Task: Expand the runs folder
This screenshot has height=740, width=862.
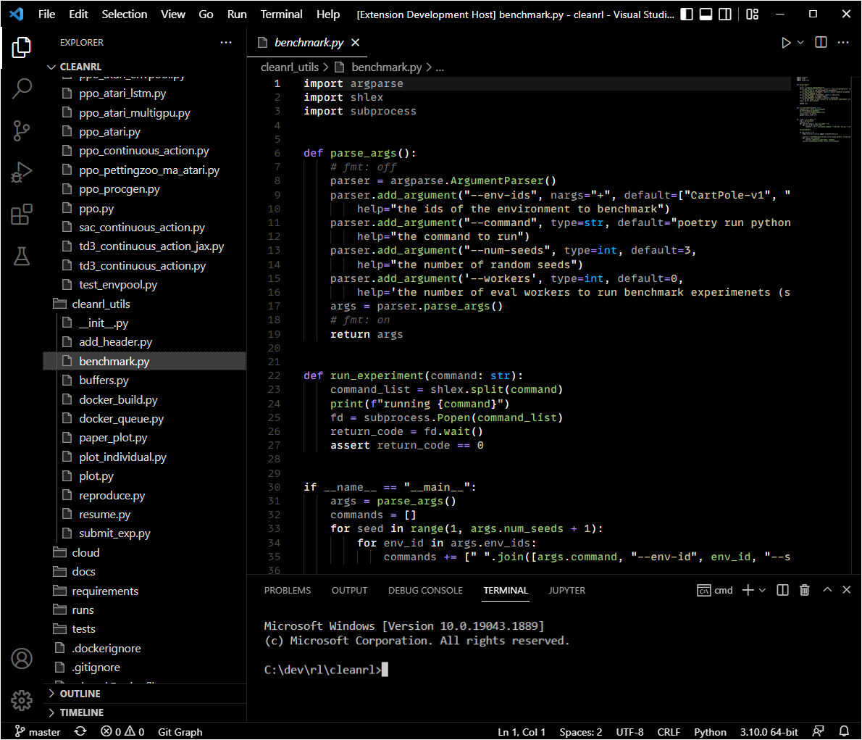Action: [145, 610]
